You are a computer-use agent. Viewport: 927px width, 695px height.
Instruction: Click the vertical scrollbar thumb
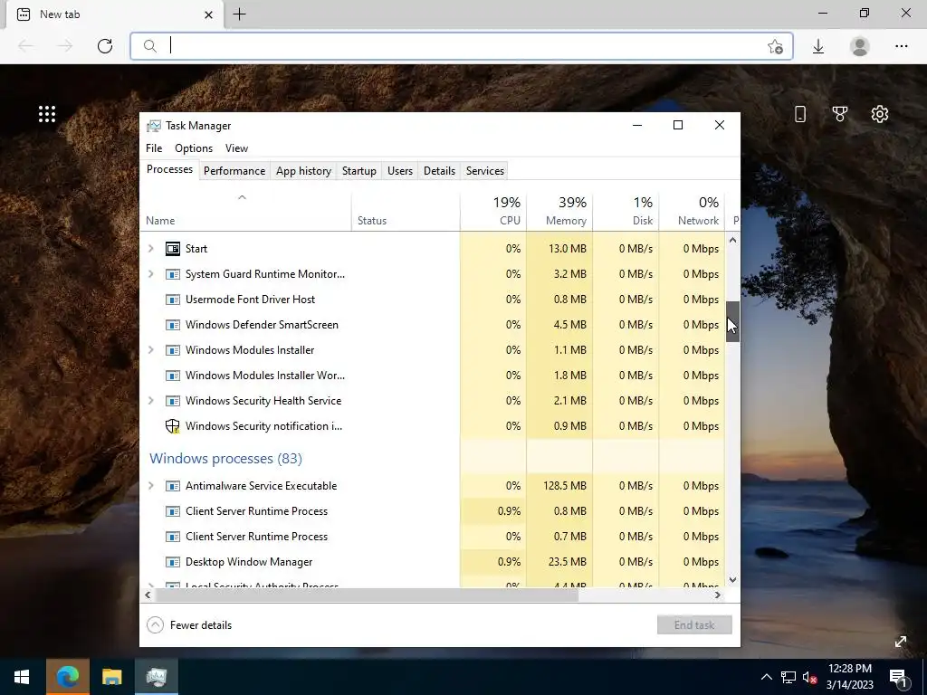[x=732, y=321]
